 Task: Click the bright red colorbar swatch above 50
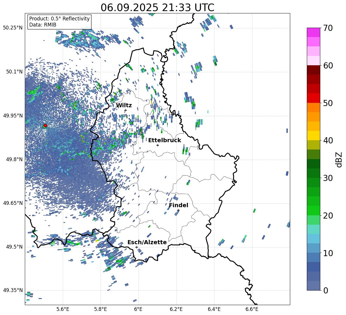click(313, 98)
